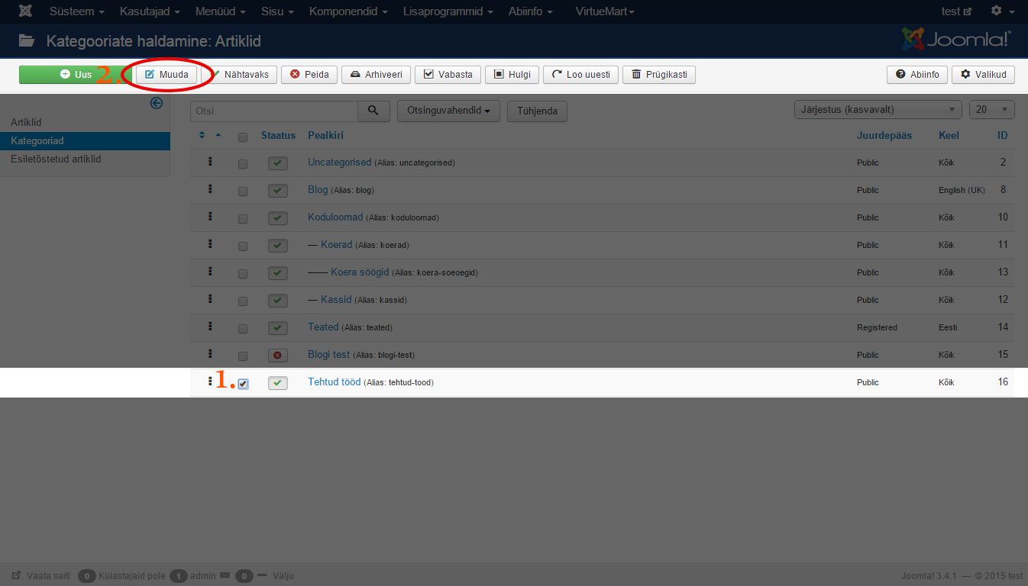
Task: Open the Tehtud tööd category link
Action: [x=334, y=382]
